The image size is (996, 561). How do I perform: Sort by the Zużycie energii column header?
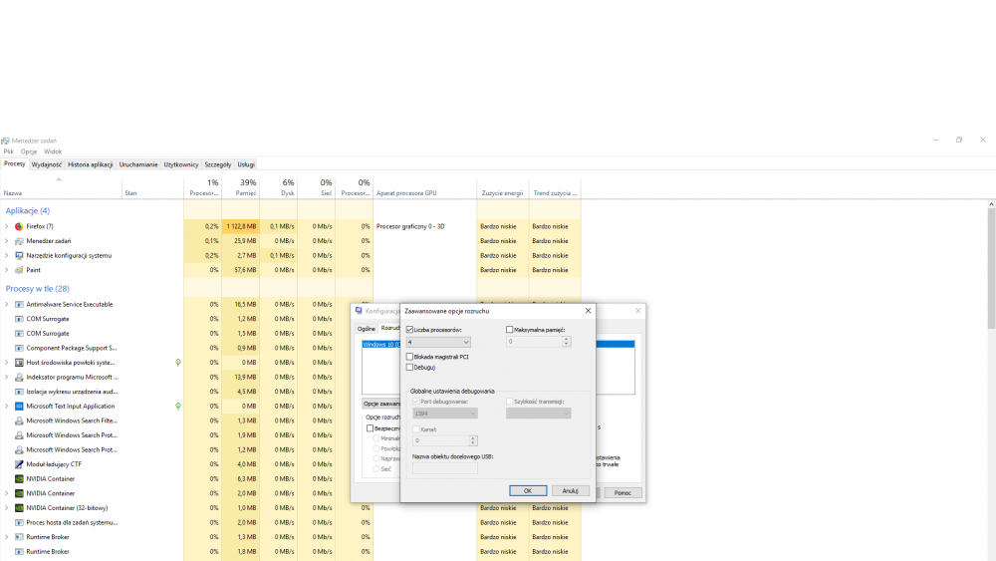[502, 187]
